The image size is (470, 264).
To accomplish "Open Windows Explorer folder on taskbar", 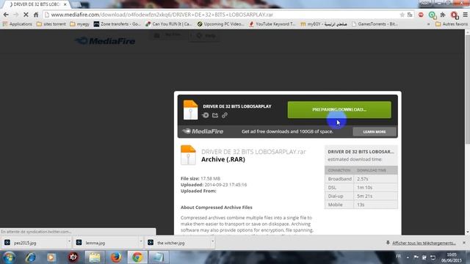I will pos(95,257).
